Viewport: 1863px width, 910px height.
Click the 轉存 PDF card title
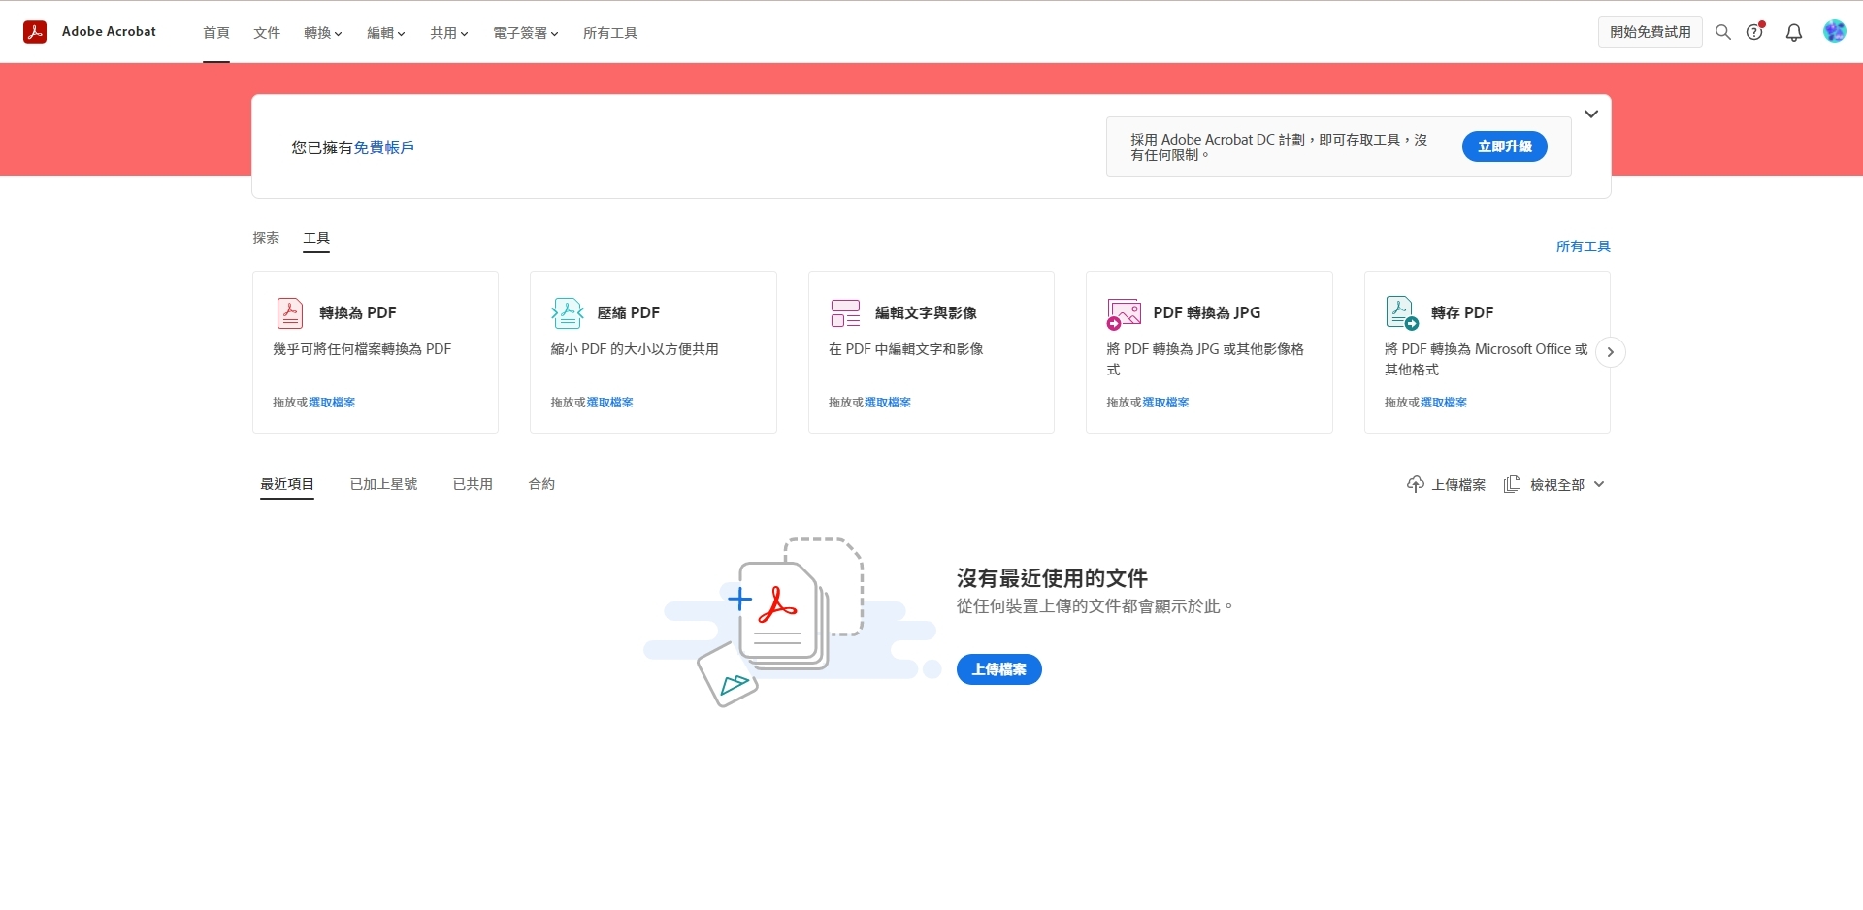tap(1461, 312)
